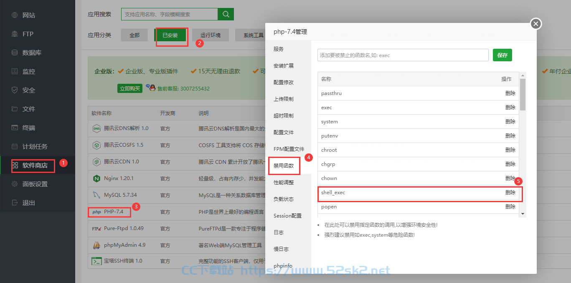Image resolution: width=571 pixels, height=283 pixels.
Task: Select the 全部 category tab
Action: 135,35
